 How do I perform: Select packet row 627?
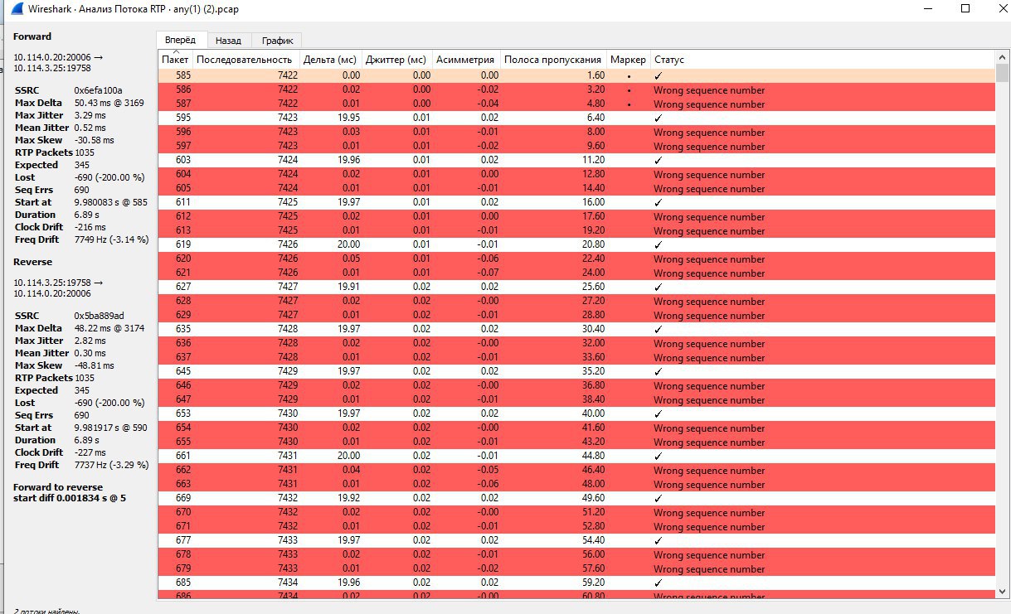(576, 287)
